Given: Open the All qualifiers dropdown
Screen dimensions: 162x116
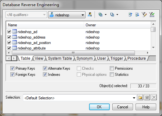Looking at the screenshot, I should pos(26,15).
